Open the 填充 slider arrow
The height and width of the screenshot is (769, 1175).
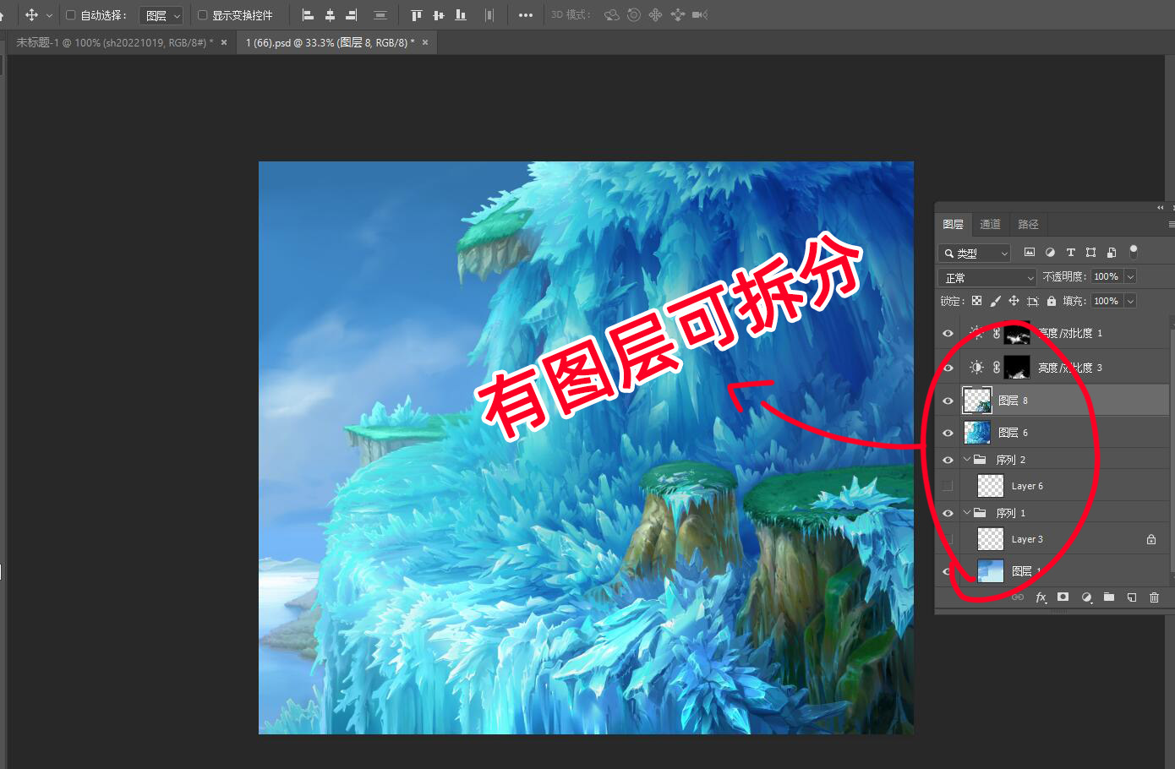pyautogui.click(x=1130, y=301)
